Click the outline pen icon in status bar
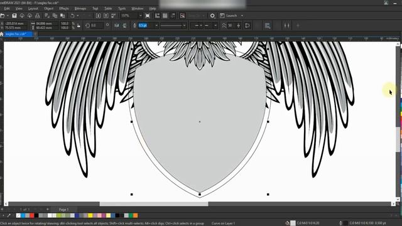402x226 pixels. pos(340,223)
